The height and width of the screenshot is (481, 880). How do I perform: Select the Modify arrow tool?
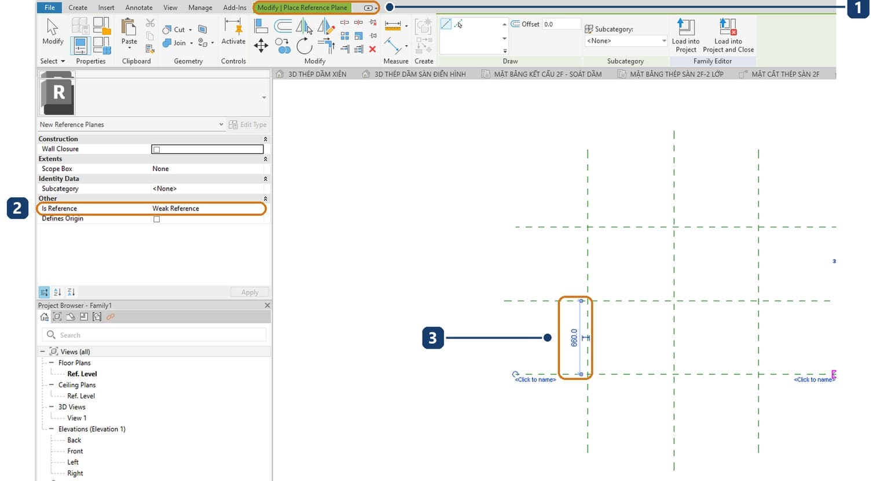[x=52, y=31]
